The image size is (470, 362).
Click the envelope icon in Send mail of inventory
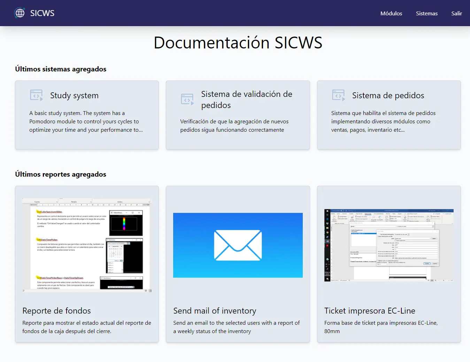238,245
